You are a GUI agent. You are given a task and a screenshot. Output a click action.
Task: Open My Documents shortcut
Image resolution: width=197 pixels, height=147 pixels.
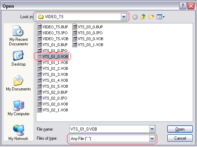[x=19, y=83]
